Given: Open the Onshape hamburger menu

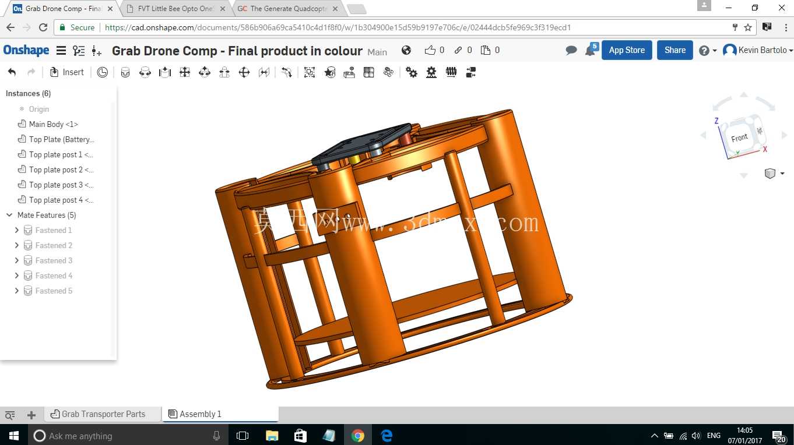Looking at the screenshot, I should [x=61, y=51].
